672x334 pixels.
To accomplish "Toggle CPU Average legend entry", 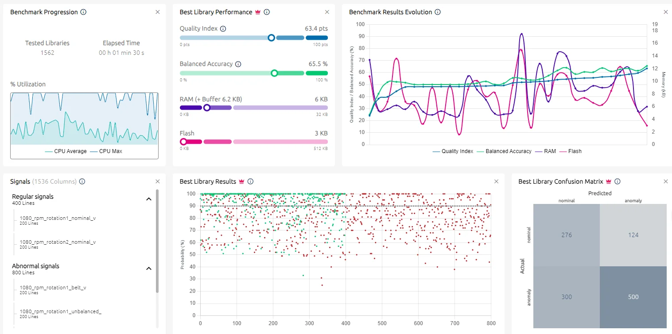I will click(66, 151).
